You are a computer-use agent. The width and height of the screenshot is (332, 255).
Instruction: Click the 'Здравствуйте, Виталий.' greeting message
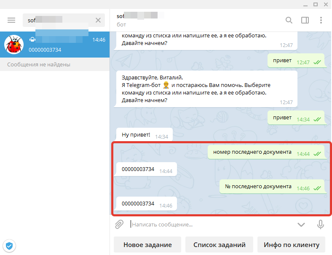coord(206,89)
